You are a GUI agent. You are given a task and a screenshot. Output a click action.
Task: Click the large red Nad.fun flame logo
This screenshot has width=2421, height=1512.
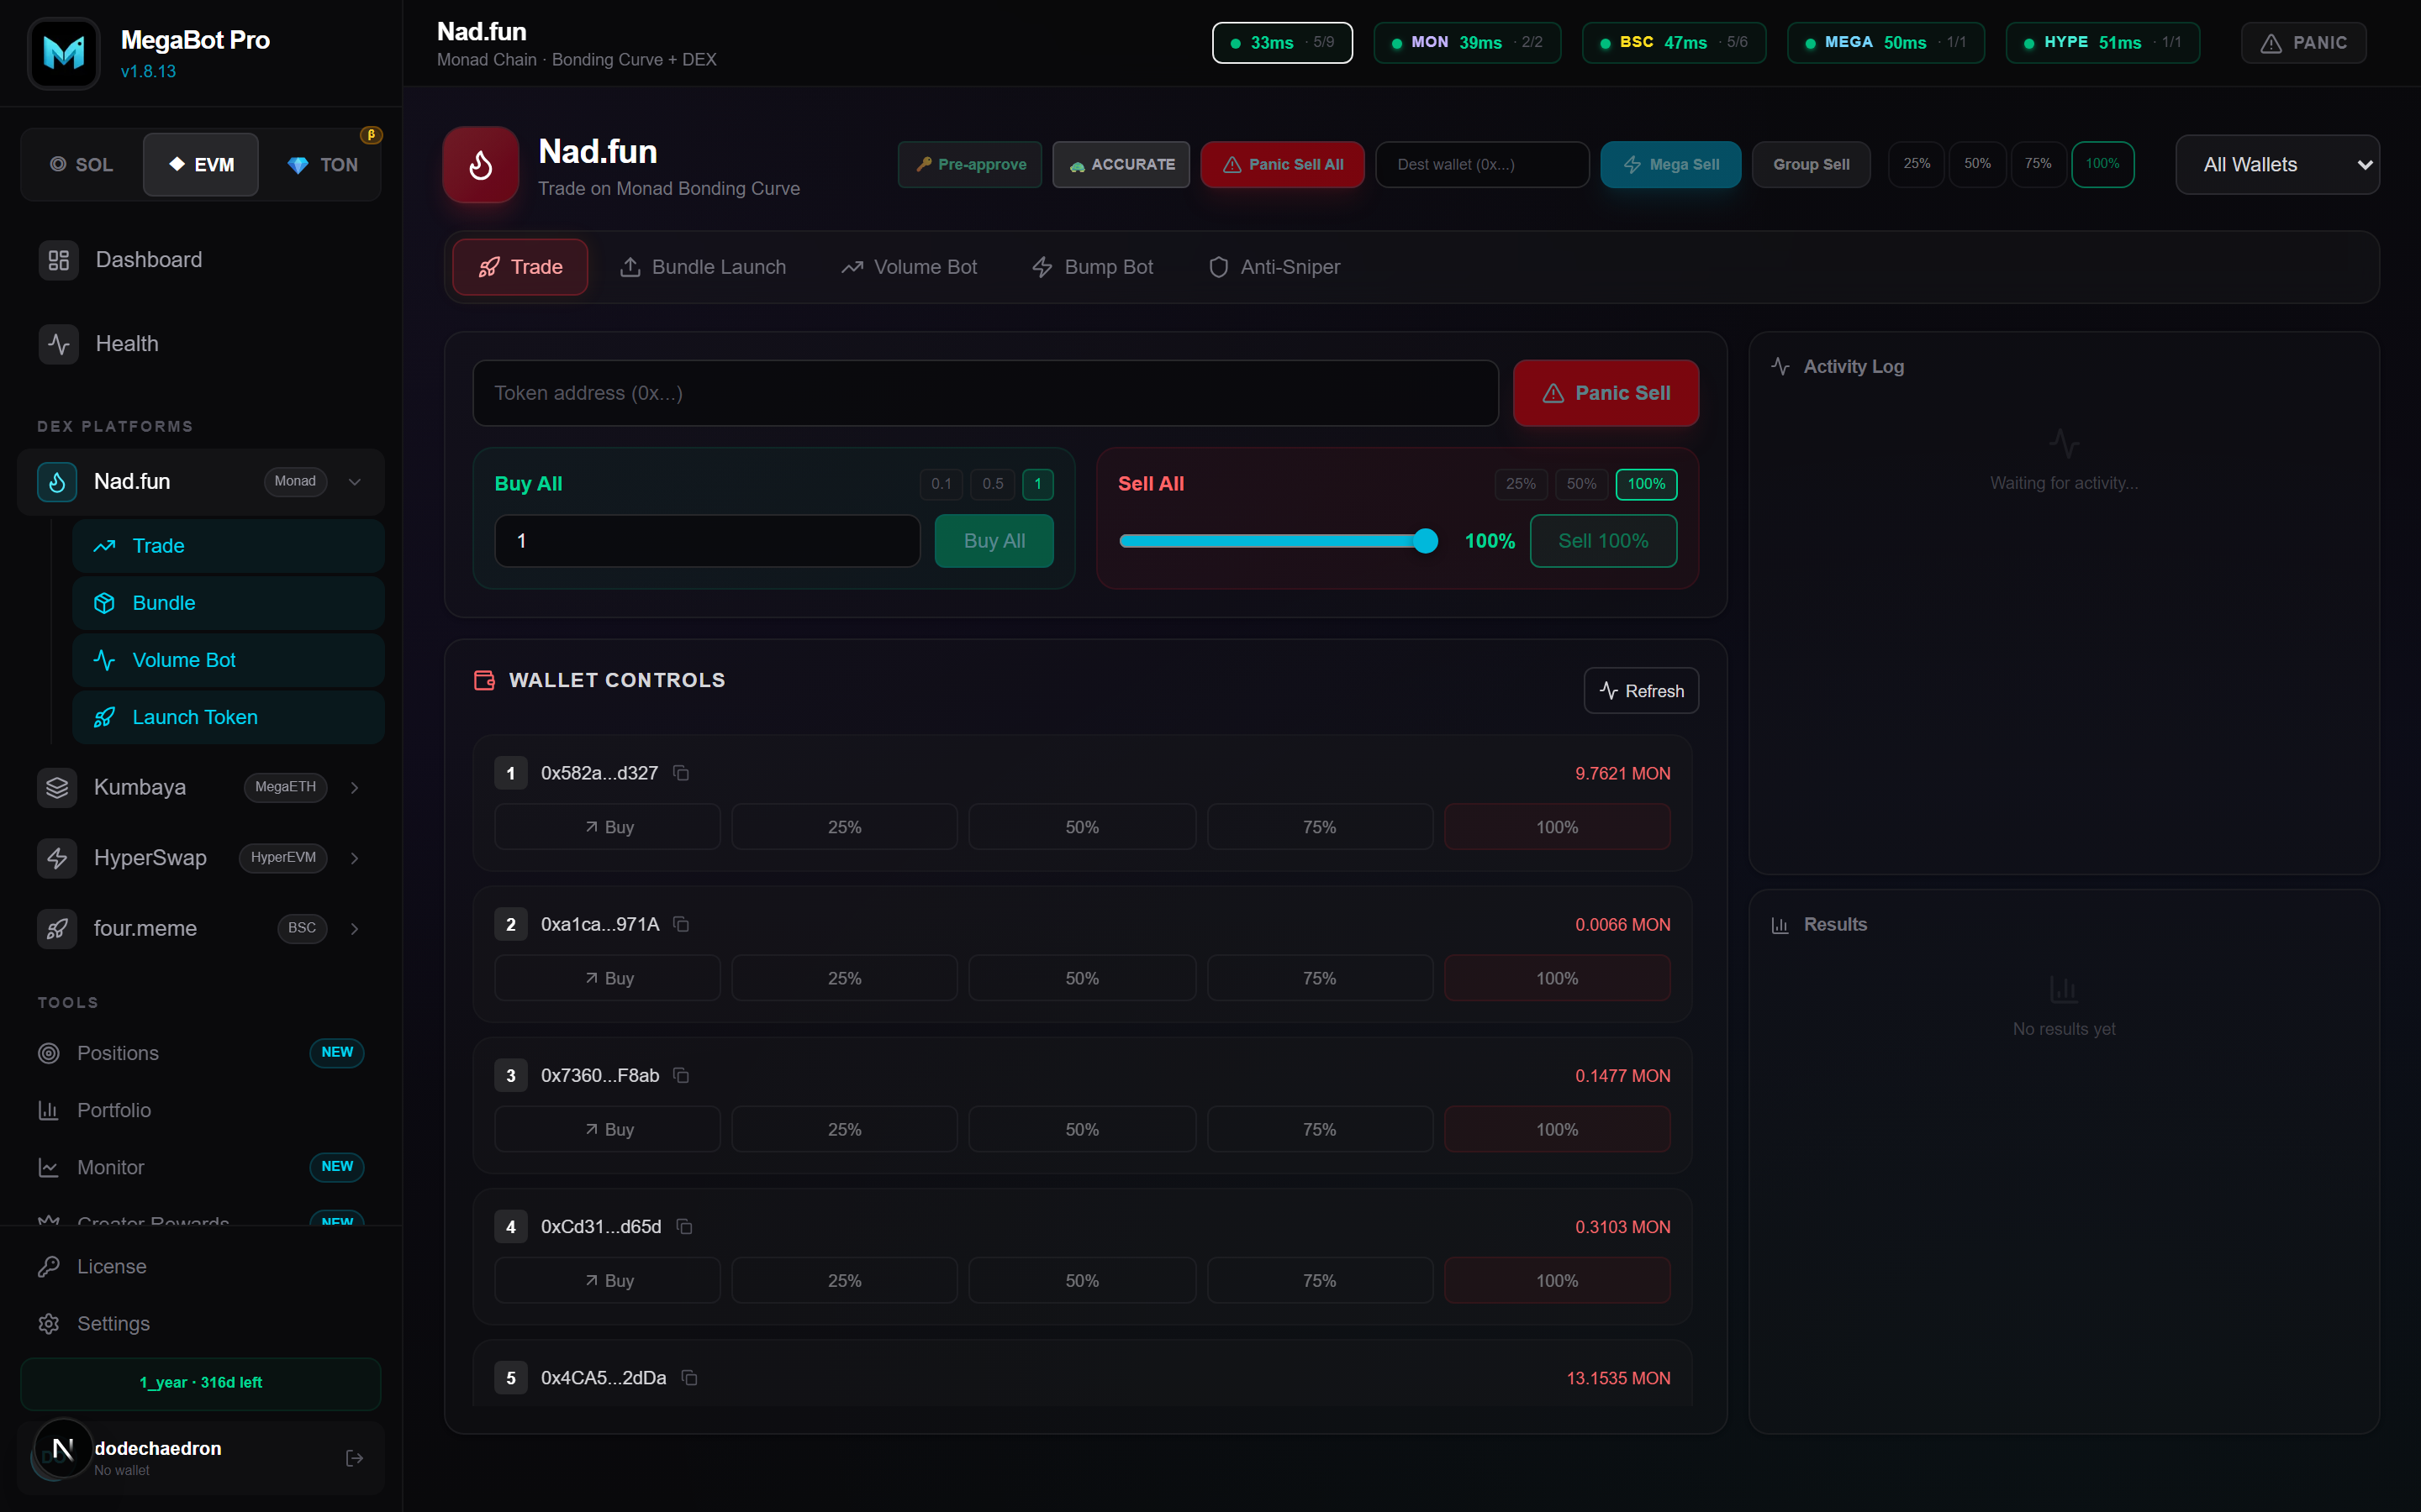coord(481,165)
